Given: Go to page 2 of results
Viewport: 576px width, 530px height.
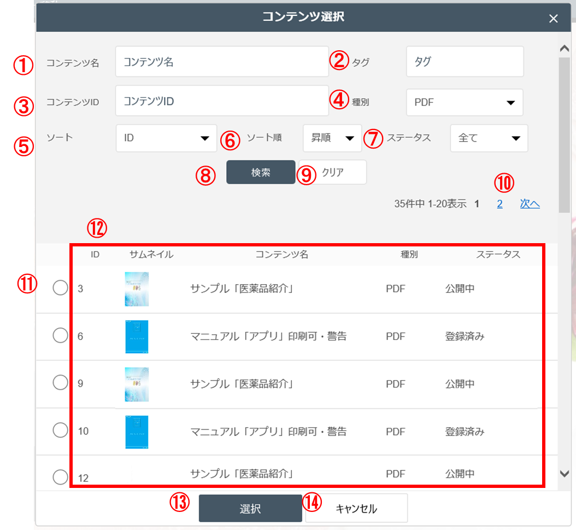Looking at the screenshot, I should pos(499,204).
